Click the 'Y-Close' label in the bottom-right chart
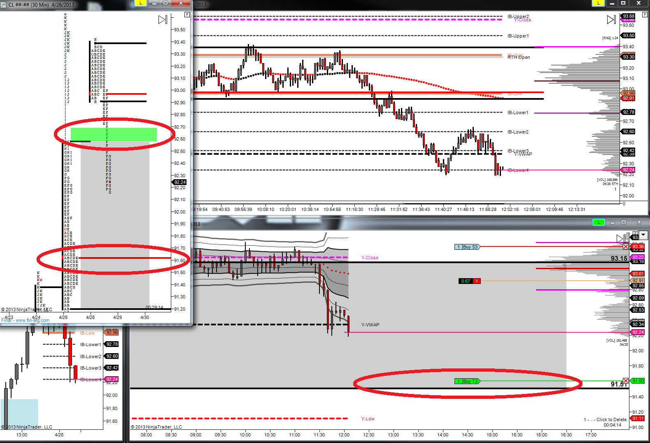This screenshot has height=443, width=650. (x=370, y=258)
